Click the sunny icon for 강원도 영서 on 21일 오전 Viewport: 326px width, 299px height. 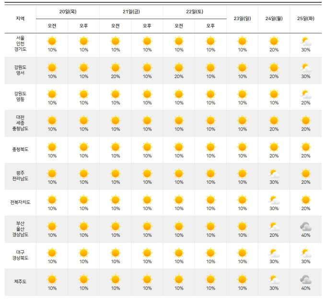pos(116,67)
